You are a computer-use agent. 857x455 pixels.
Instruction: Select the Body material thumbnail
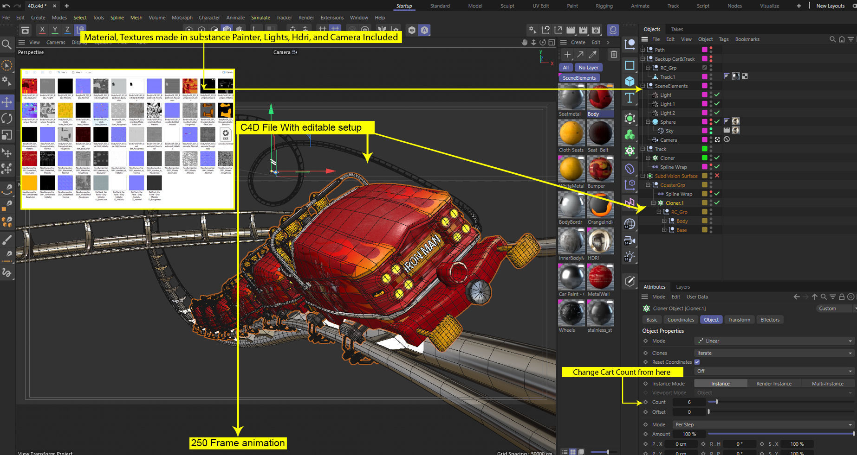pos(600,97)
